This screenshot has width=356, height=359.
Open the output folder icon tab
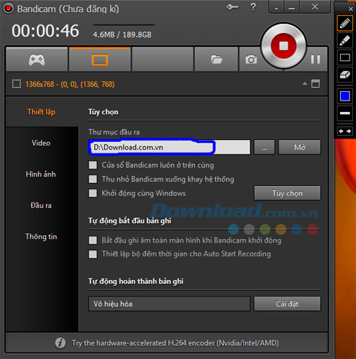(x=216, y=60)
